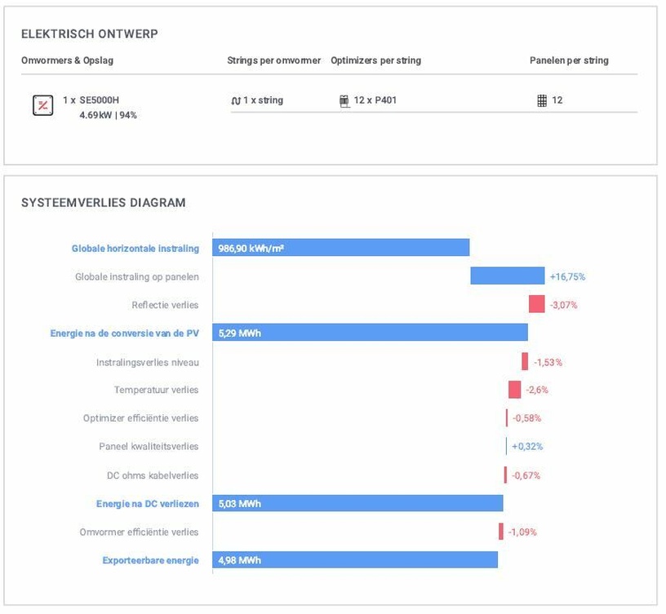
Task: Click the string icon beside '1 x string'
Action: (x=236, y=101)
